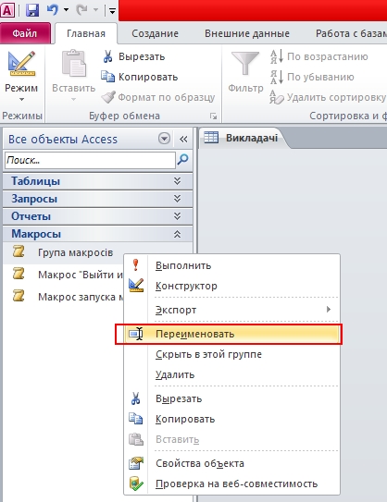Open the Все объекты Access dropdown
This screenshot has width=387, height=502.
(x=164, y=139)
